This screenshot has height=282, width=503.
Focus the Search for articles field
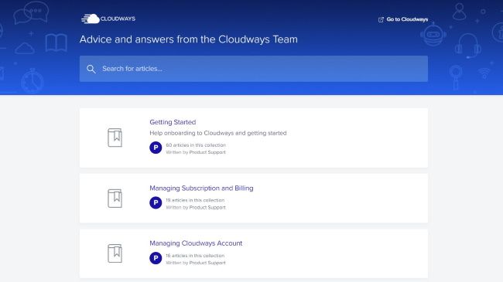(x=253, y=69)
